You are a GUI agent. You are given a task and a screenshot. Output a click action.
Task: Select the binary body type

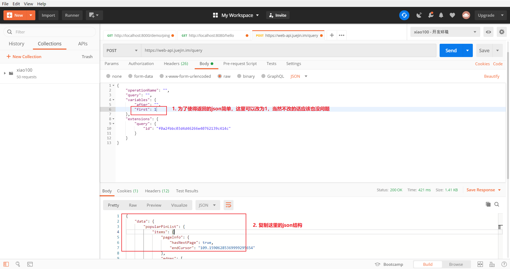point(239,76)
